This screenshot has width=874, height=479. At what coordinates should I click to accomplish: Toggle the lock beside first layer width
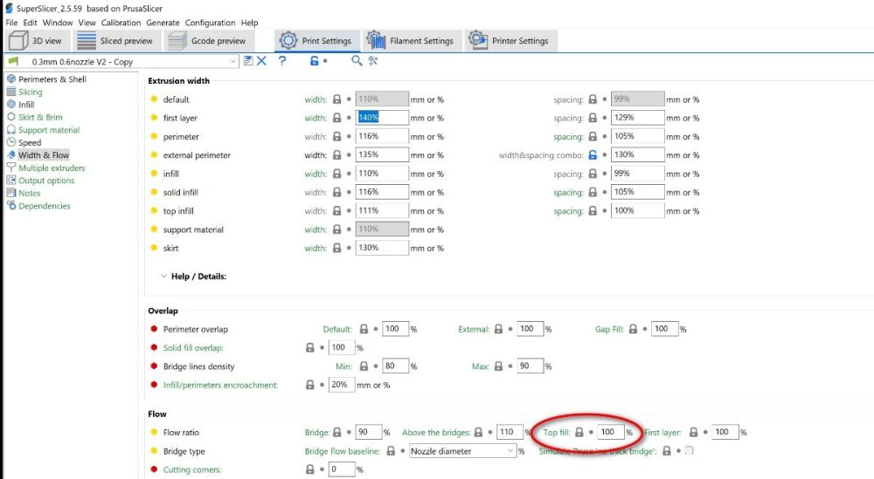(336, 118)
